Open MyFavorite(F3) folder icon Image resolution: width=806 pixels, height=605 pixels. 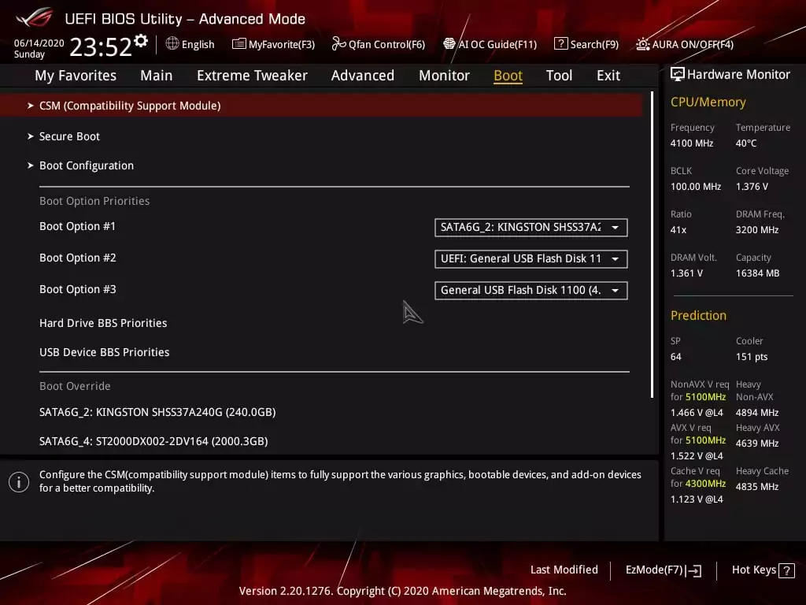point(239,44)
